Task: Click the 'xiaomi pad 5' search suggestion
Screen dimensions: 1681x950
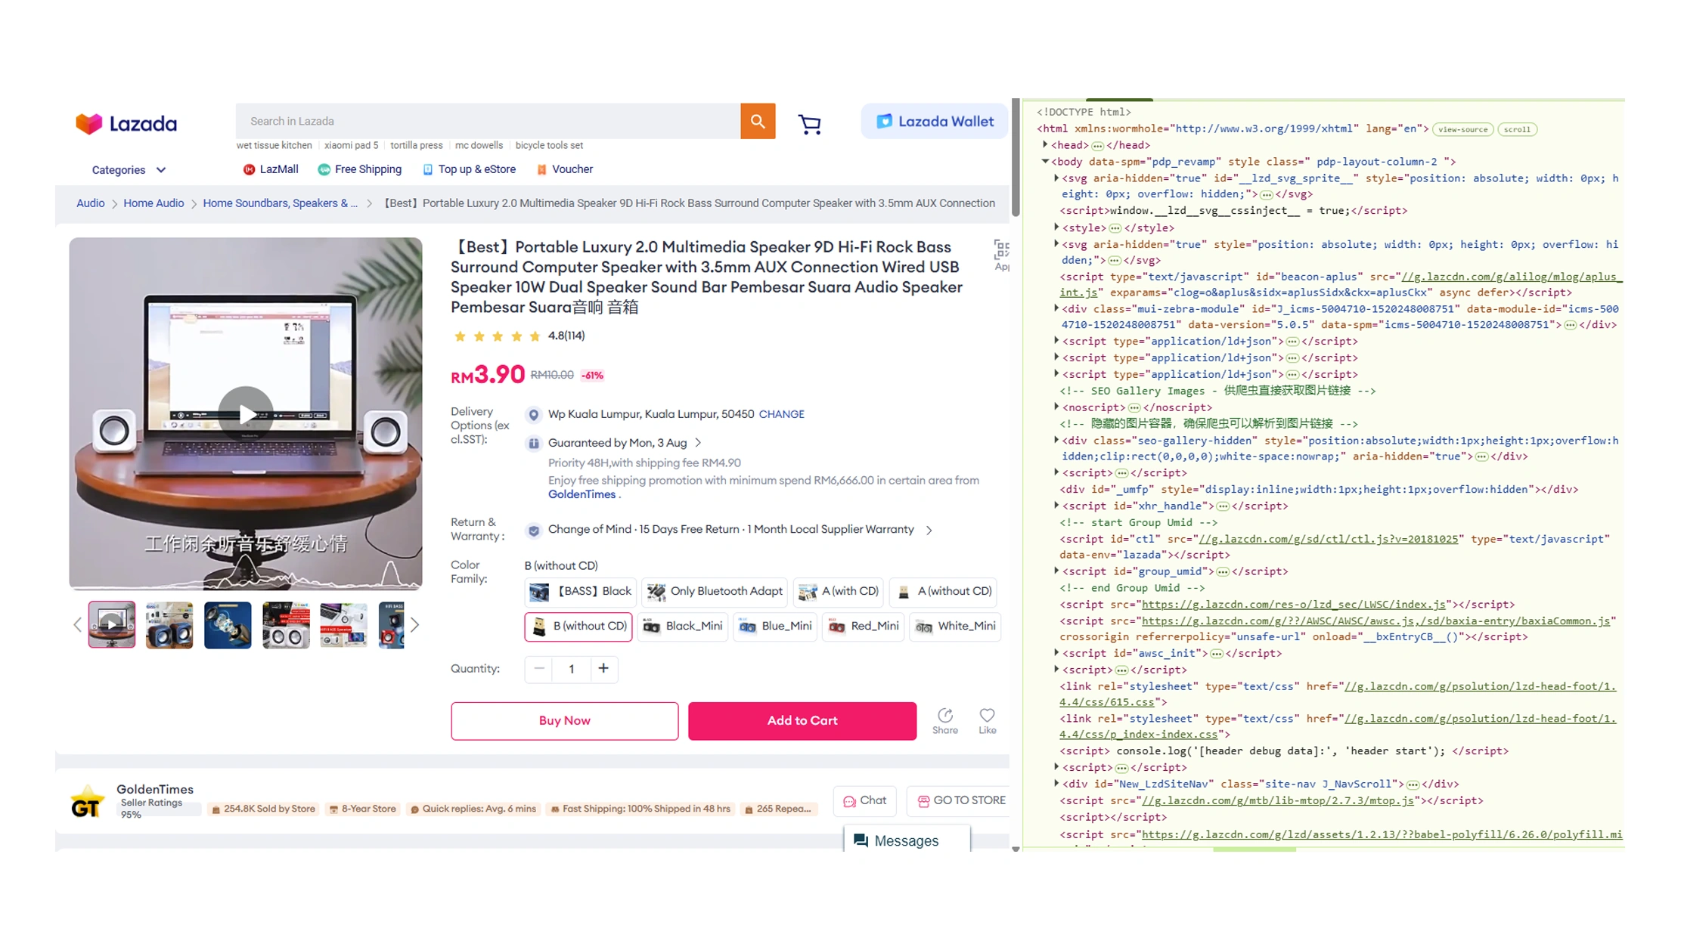Action: (351, 145)
